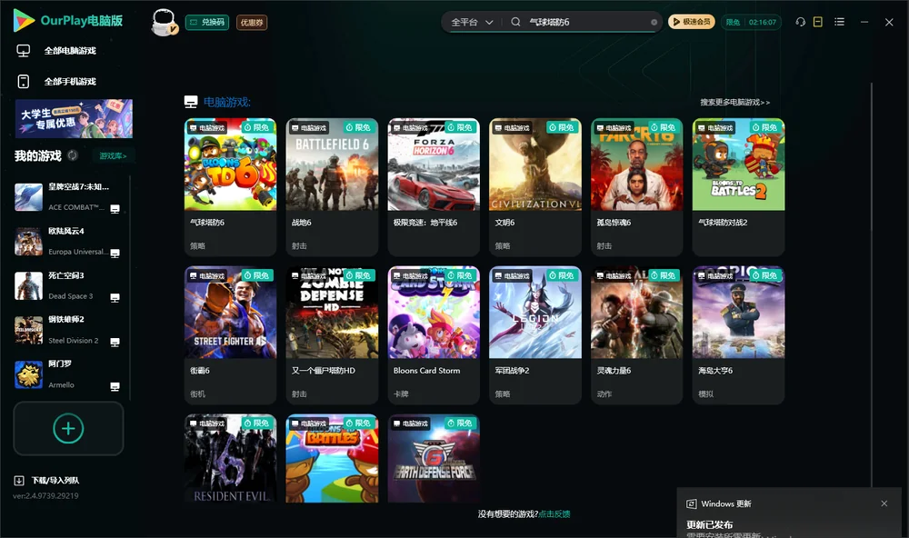The height and width of the screenshot is (538, 909).
Task: Click the 兑换码 redeem code button
Action: tap(207, 23)
